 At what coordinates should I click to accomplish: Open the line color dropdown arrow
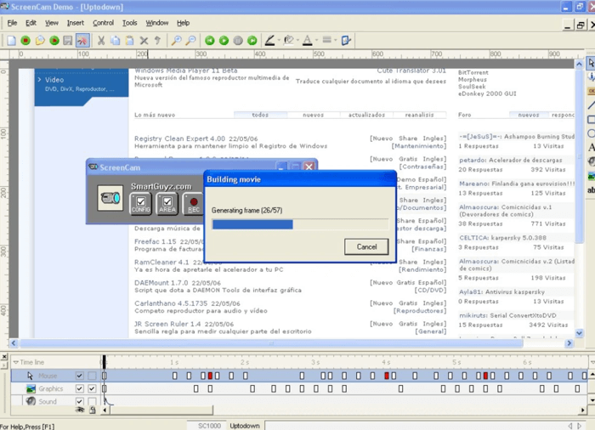(x=279, y=40)
